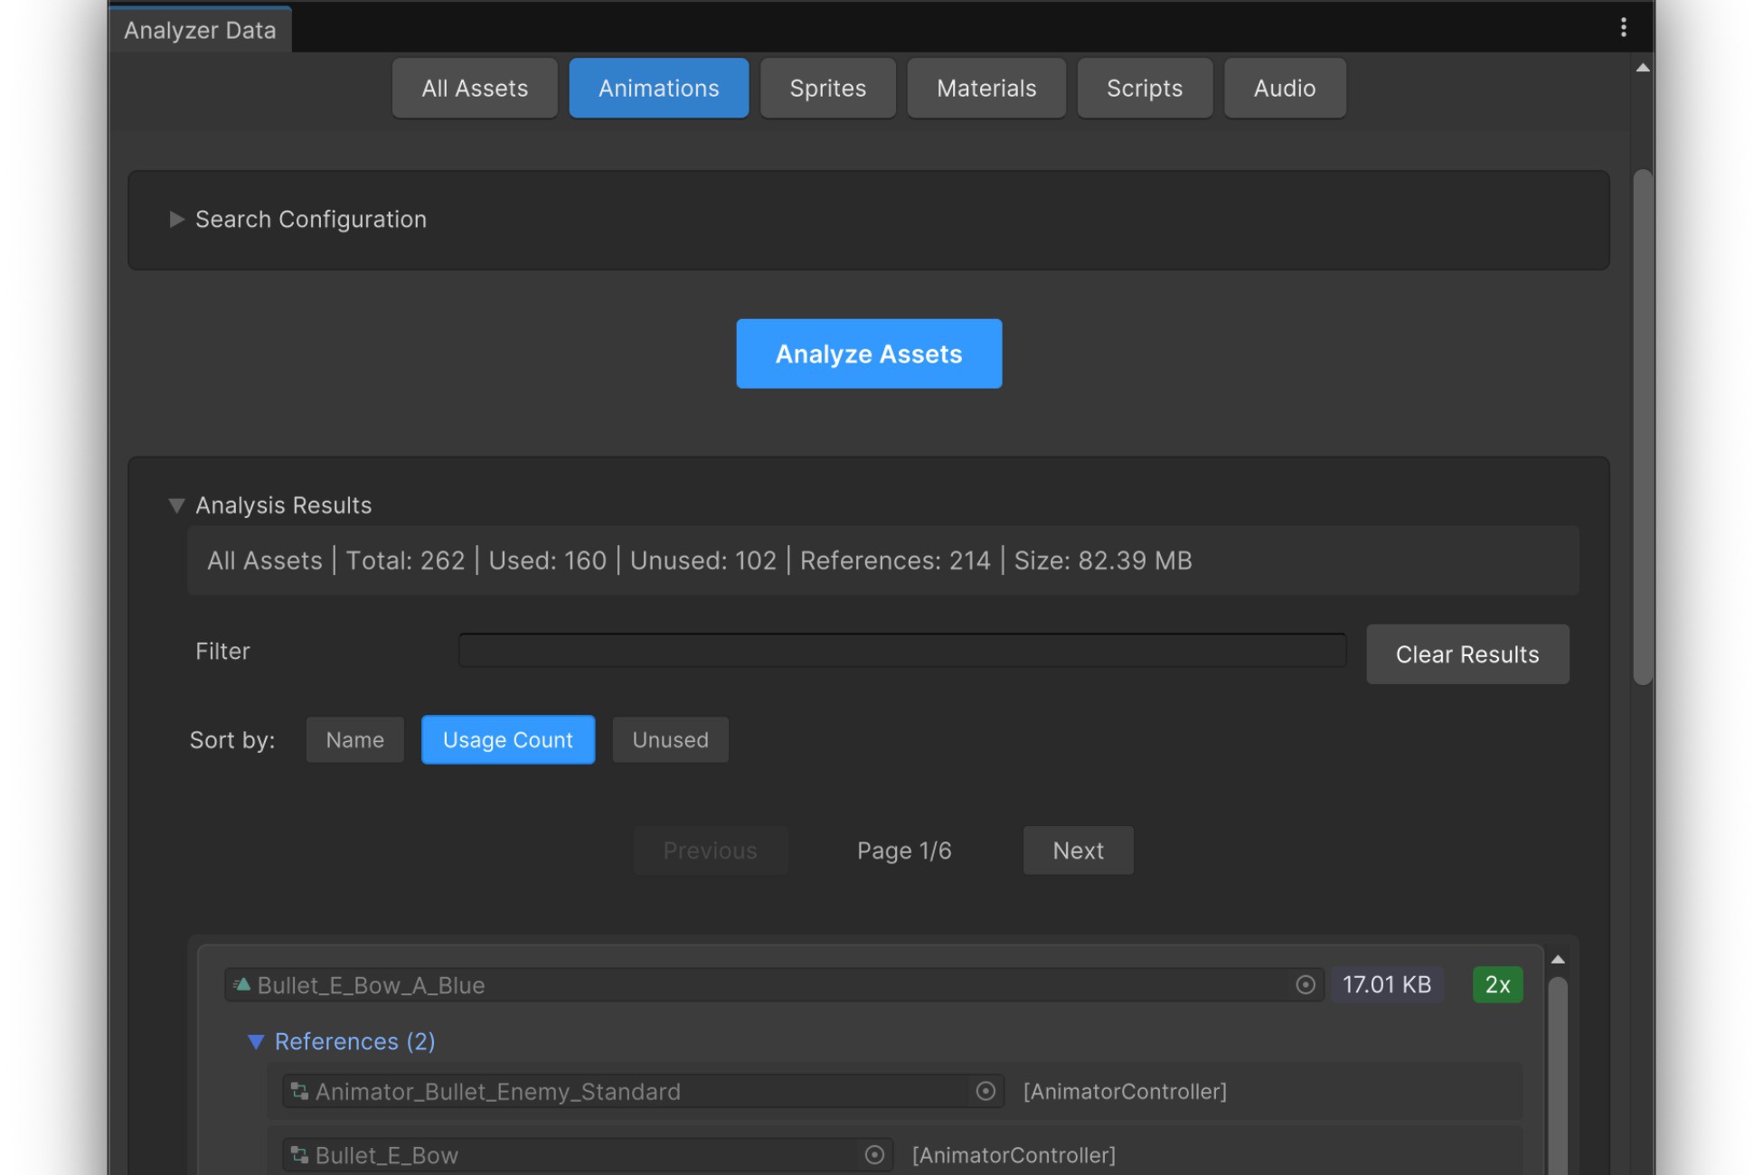Viewport: 1763px width, 1175px height.
Task: Click object picker for Animator_Bullet_Enemy_Standard
Action: [x=985, y=1091]
